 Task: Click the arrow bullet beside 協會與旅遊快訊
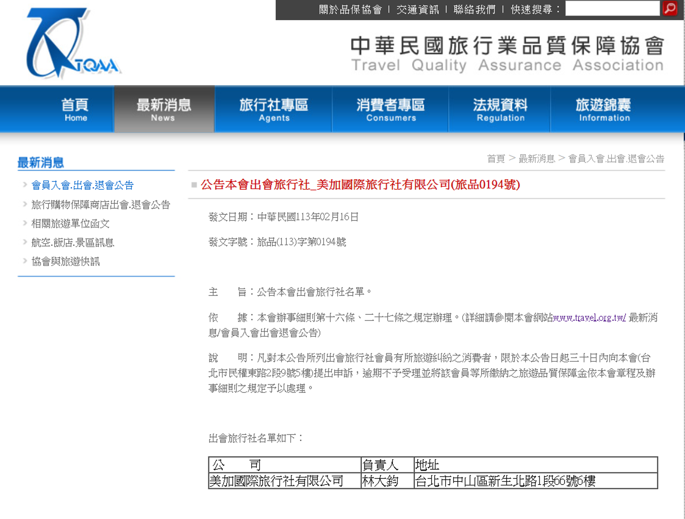pos(25,260)
